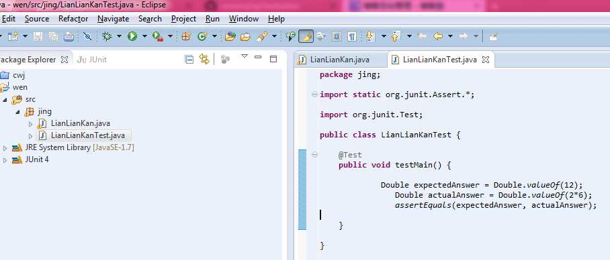
Task: Open the Navigate menu
Action: click(114, 19)
